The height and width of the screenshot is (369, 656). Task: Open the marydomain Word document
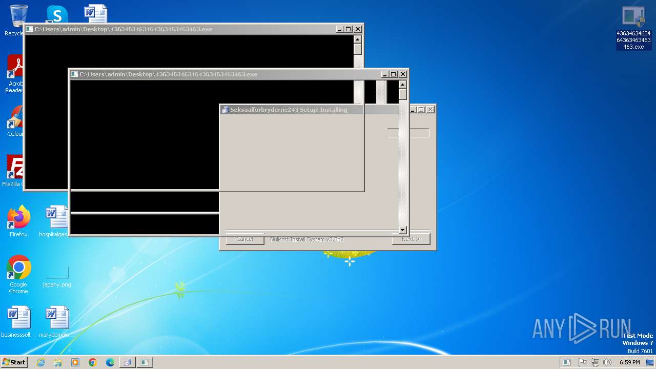pyautogui.click(x=57, y=322)
